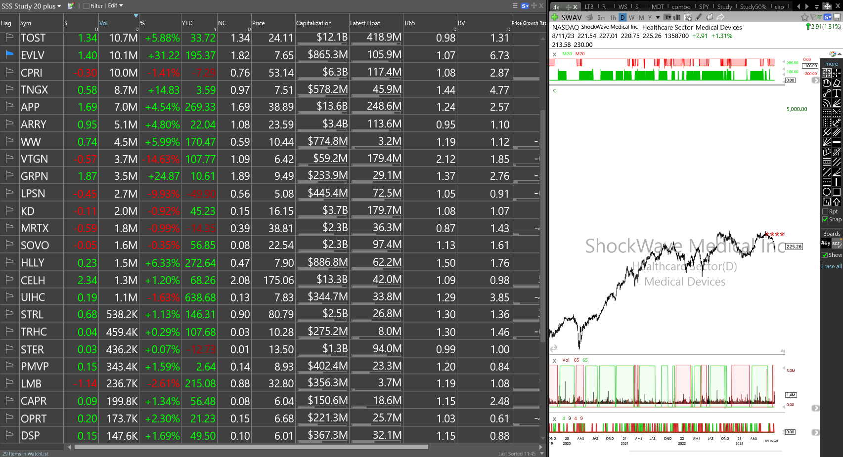The height and width of the screenshot is (457, 843).
Task: Select the circle shape tool
Action: pos(827,192)
